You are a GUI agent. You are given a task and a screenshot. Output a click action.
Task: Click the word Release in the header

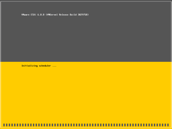pyautogui.click(x=63, y=15)
